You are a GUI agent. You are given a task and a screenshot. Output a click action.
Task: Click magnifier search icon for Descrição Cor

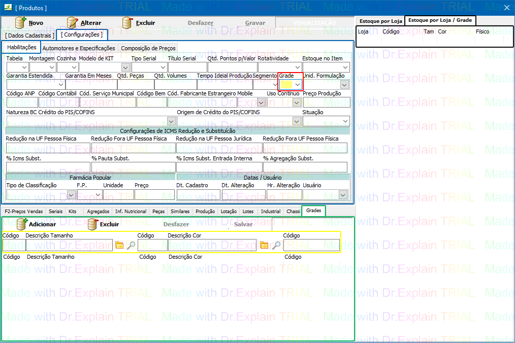[x=276, y=245]
